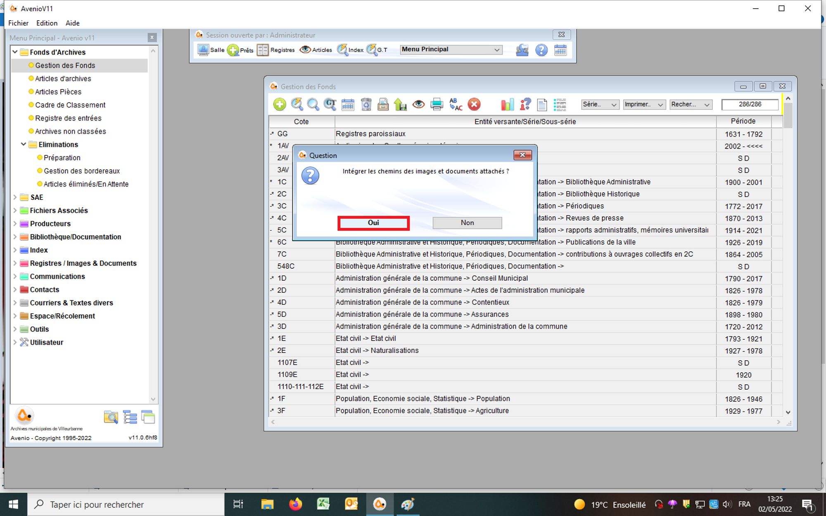Click the GT search magnifier icon
This screenshot has width=826, height=516.
(x=330, y=104)
